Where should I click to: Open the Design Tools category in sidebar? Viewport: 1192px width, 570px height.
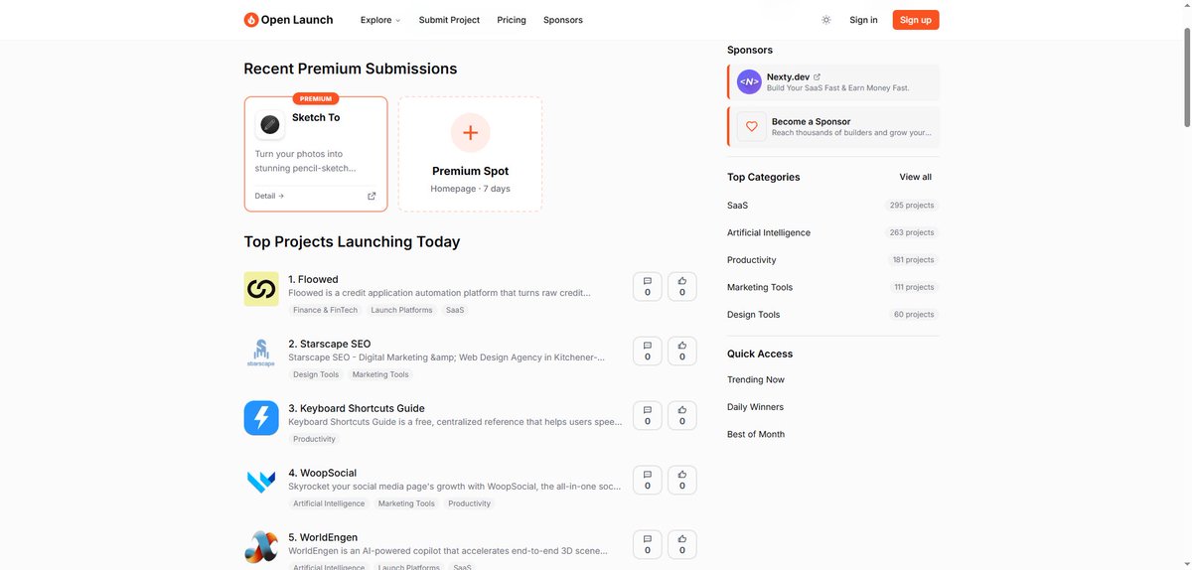tap(754, 315)
